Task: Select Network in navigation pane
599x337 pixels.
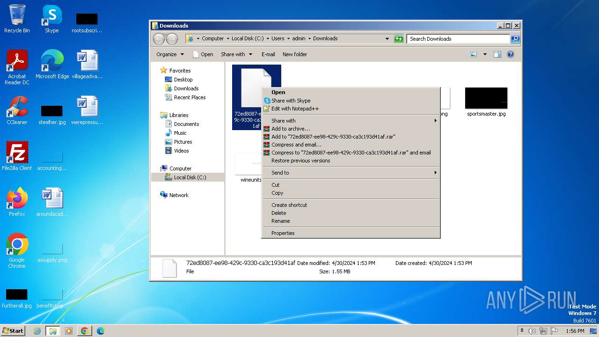Action: click(179, 195)
